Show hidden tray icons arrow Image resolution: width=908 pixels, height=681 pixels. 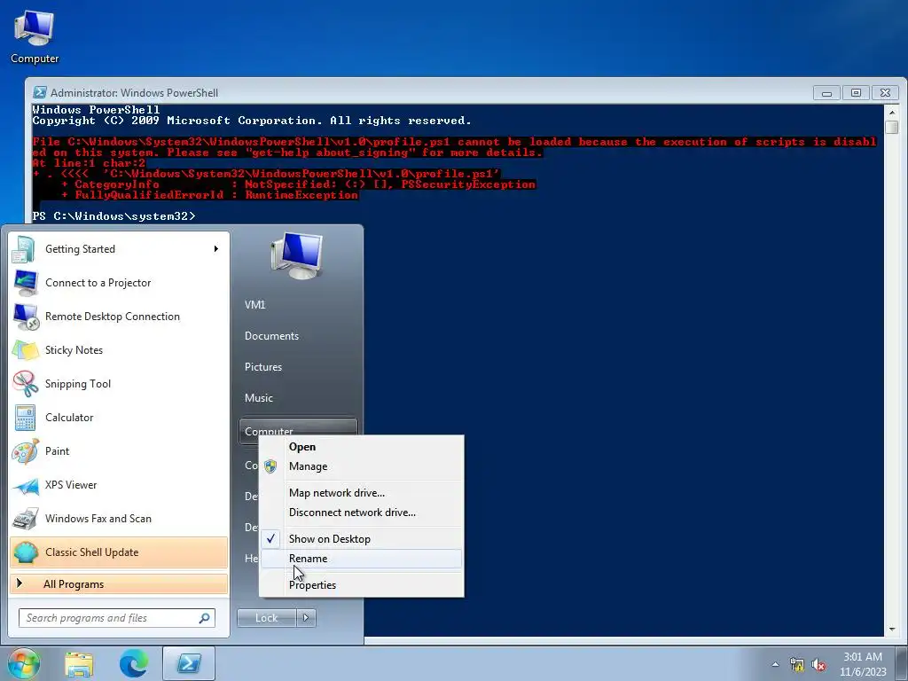coord(775,664)
